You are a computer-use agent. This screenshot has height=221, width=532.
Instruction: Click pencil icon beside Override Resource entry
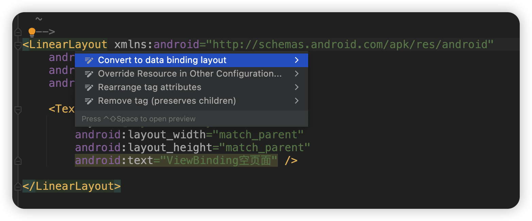(89, 74)
